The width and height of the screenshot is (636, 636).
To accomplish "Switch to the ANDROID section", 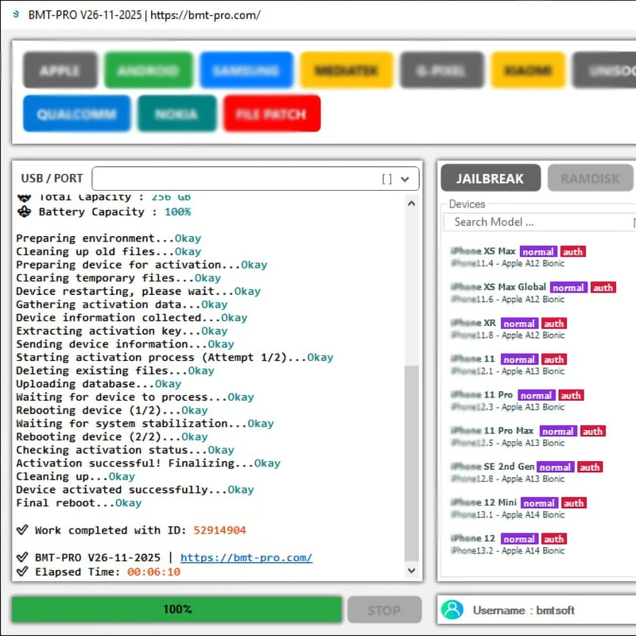I will (148, 70).
